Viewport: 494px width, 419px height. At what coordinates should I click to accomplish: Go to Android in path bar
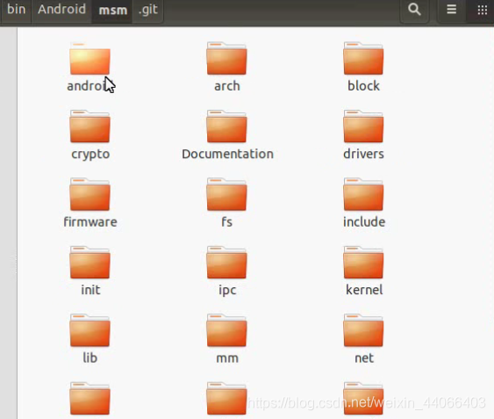(61, 10)
